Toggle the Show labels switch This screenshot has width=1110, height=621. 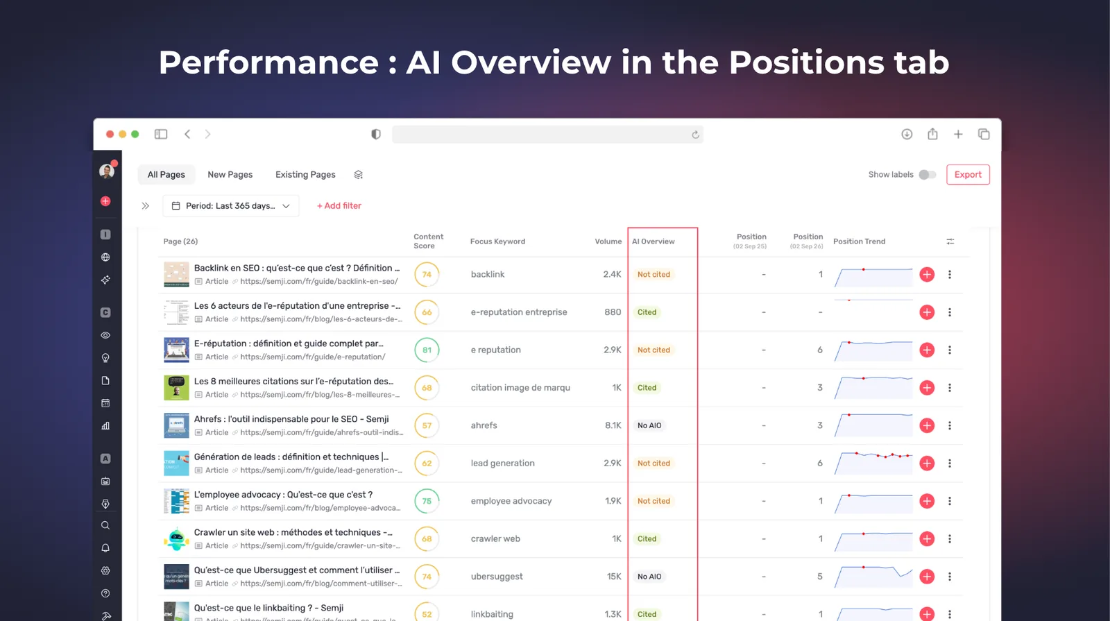tap(928, 175)
